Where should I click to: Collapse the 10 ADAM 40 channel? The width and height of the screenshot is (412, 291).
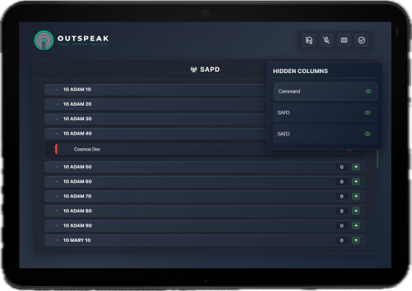tap(57, 134)
